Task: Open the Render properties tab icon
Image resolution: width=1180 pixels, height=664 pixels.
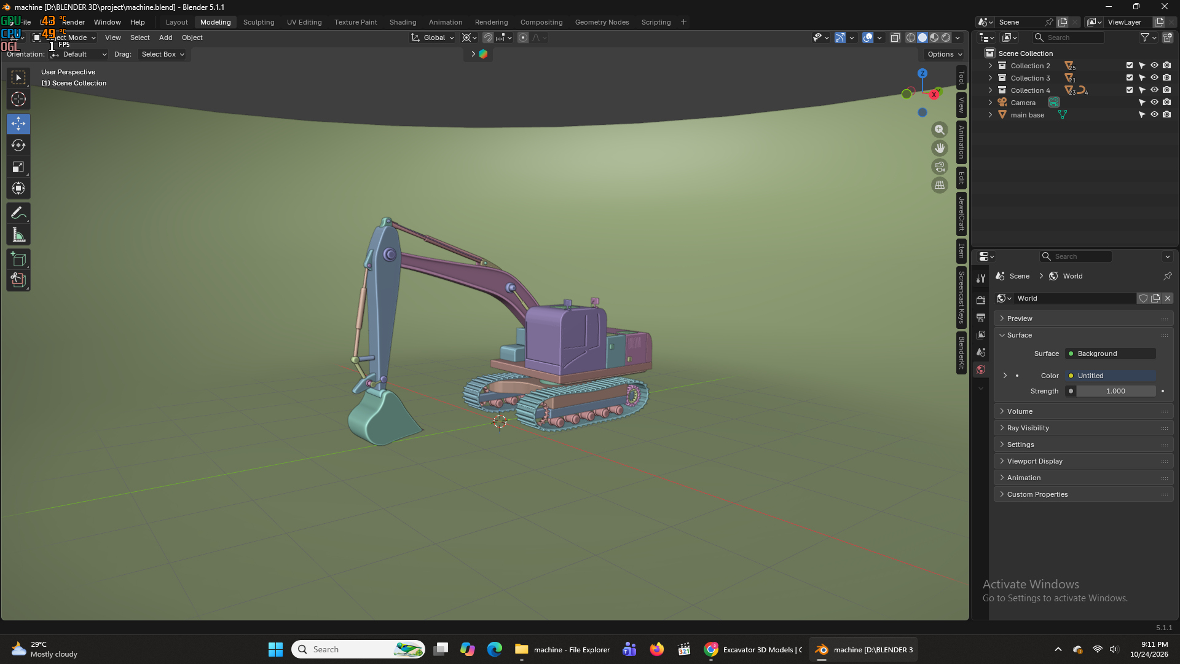Action: (981, 300)
